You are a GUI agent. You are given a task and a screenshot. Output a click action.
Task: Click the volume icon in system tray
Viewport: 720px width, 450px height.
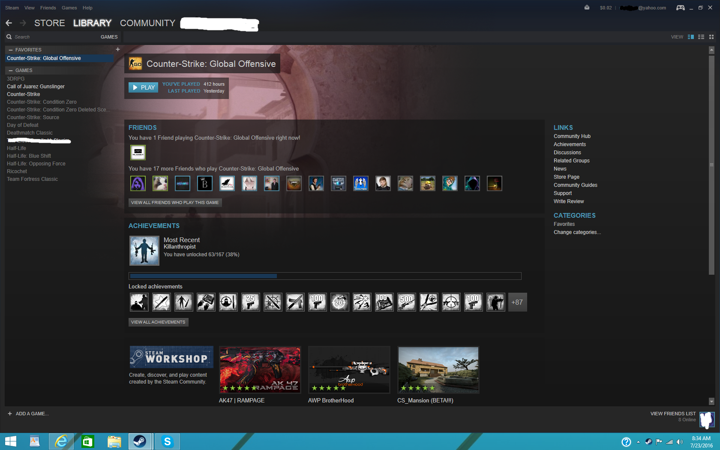[x=680, y=442]
